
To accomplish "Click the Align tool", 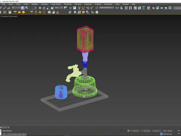I will point(121,8).
